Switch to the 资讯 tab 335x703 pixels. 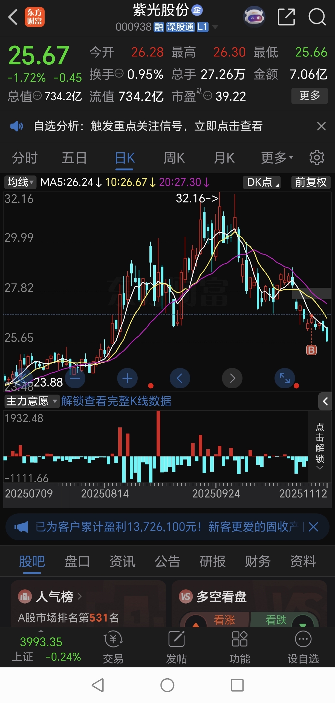point(122,561)
